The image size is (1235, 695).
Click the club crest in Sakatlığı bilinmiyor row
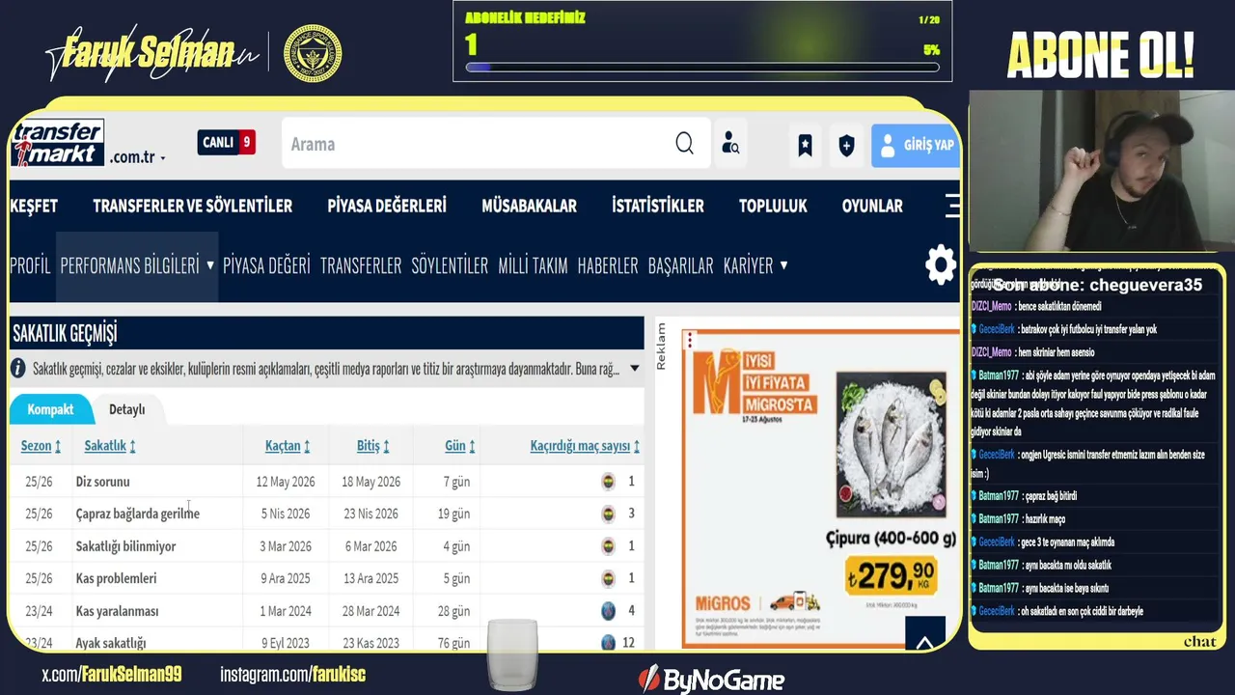(608, 545)
